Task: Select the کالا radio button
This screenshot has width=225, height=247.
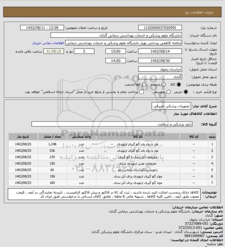Action: [179, 84]
